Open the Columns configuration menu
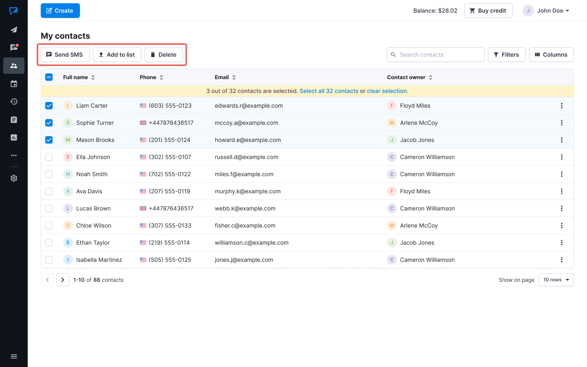This screenshot has width=587, height=367. click(551, 54)
